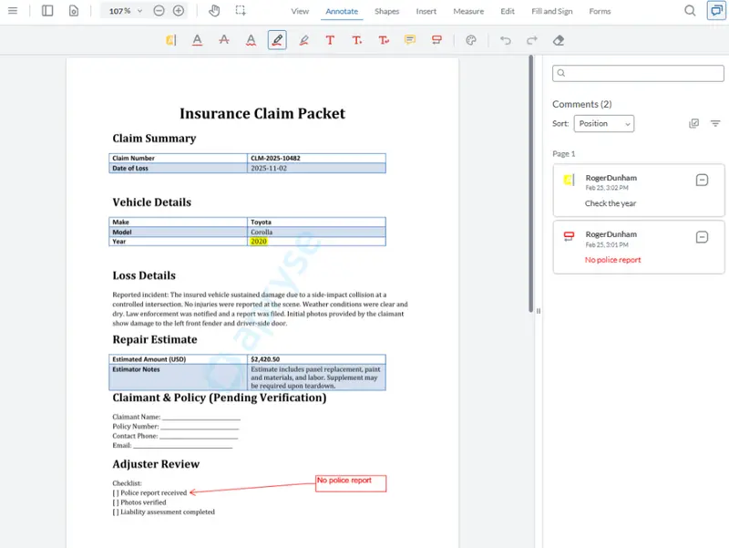Screen dimensions: 729x548
Task: Open the comments filter icon
Action: click(x=715, y=123)
